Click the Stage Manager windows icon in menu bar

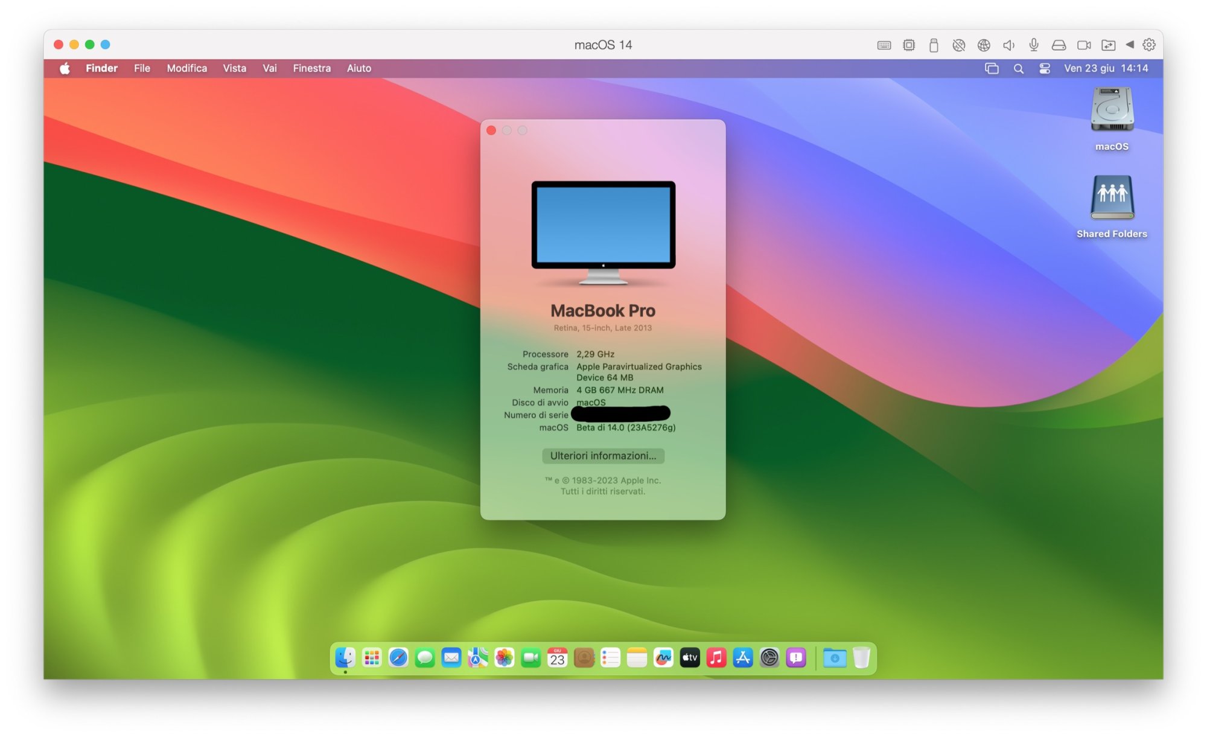pos(992,69)
